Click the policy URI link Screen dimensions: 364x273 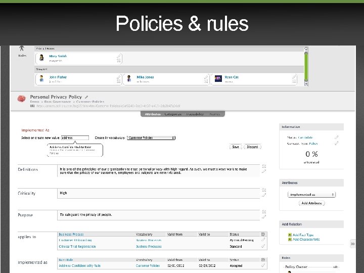pyautogui.click(x=108, y=106)
